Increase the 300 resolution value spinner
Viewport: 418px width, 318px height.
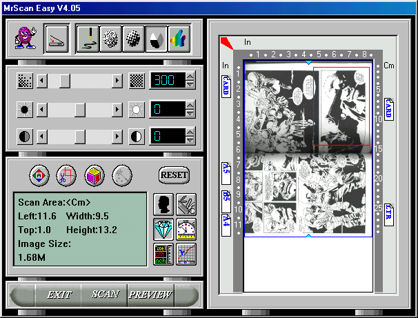click(x=190, y=77)
